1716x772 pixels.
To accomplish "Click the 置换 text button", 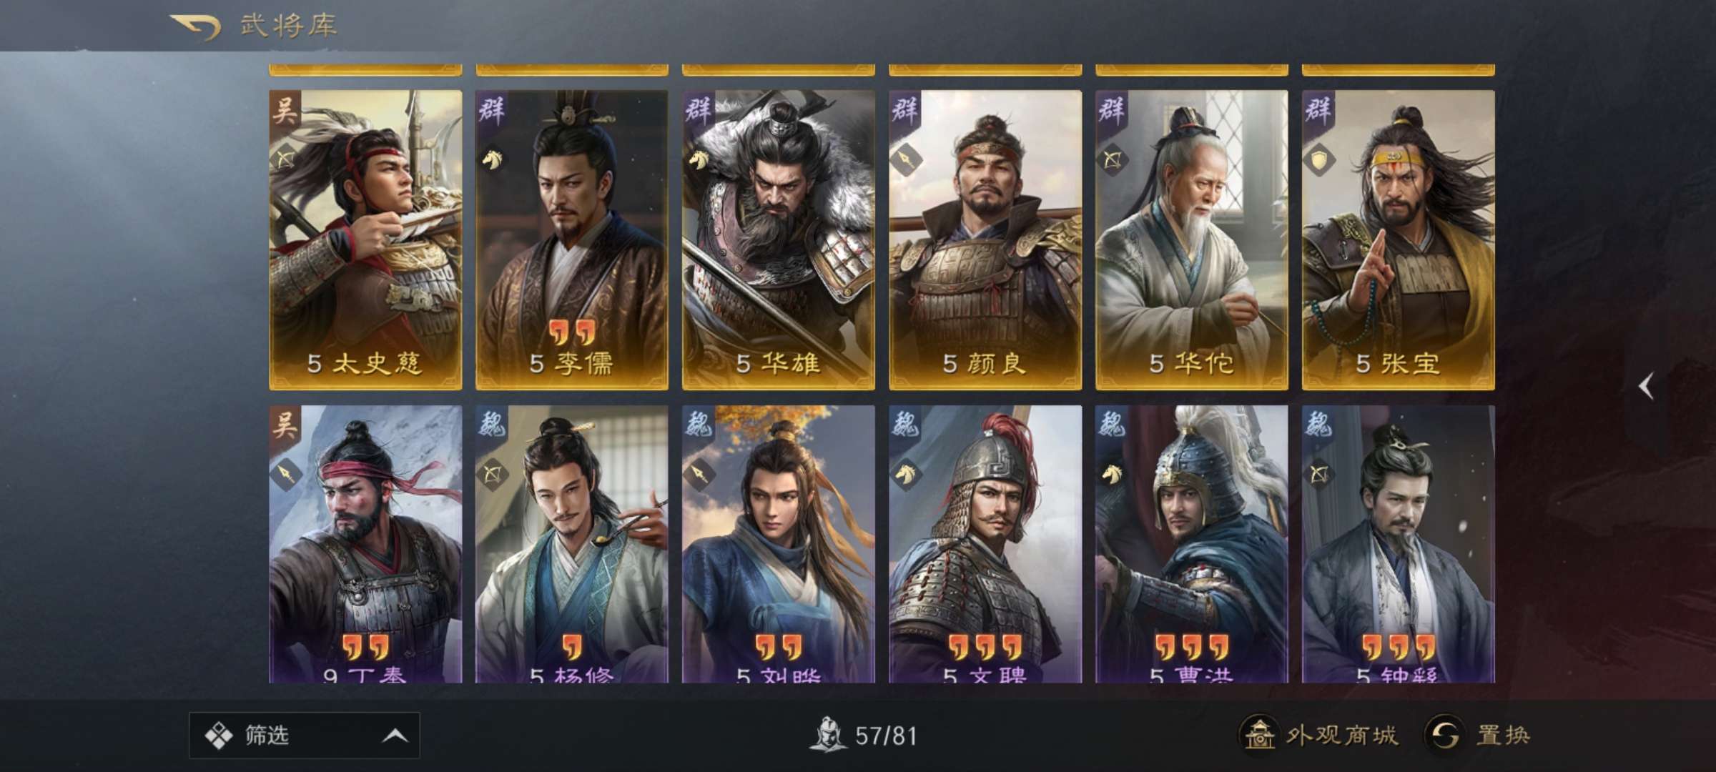I will point(1504,735).
